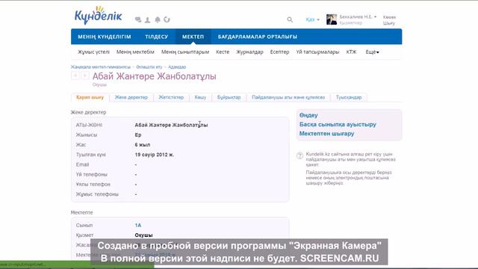Click the question mark help icon
Screen dimensions: 478x269
(x=299, y=155)
